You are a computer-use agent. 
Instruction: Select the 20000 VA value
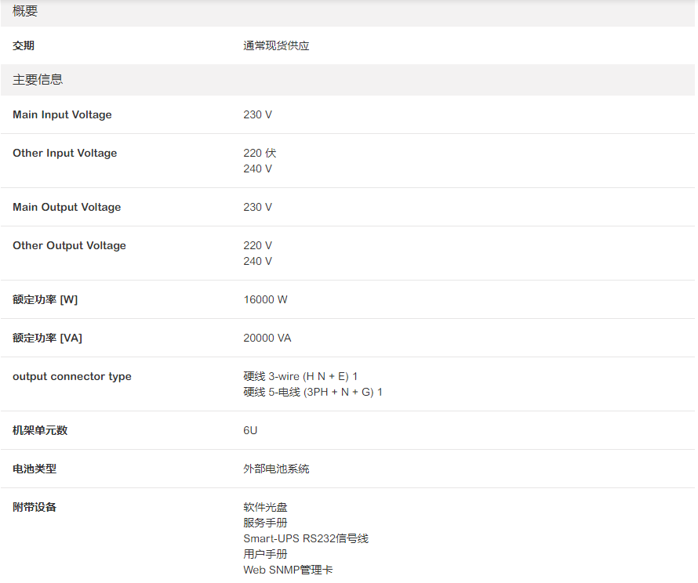click(267, 339)
